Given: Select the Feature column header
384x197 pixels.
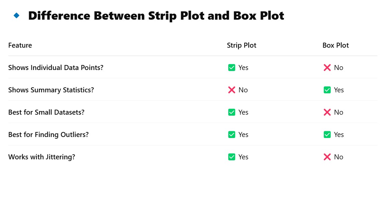Looking at the screenshot, I should 20,45.
